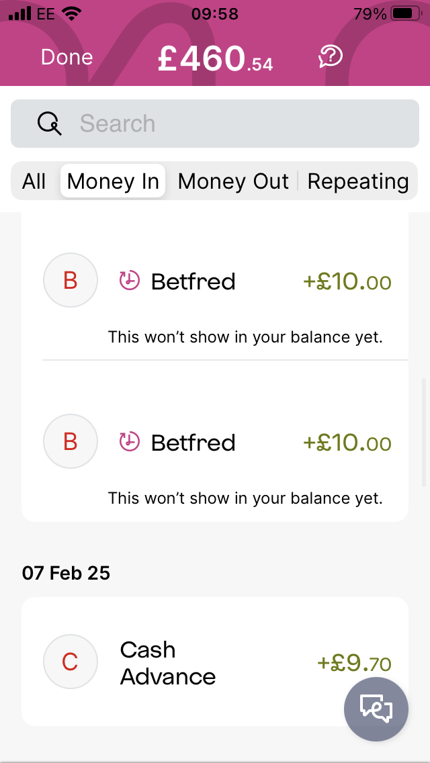Tap the second Betfred B avatar
The height and width of the screenshot is (763, 430).
coord(71,441)
